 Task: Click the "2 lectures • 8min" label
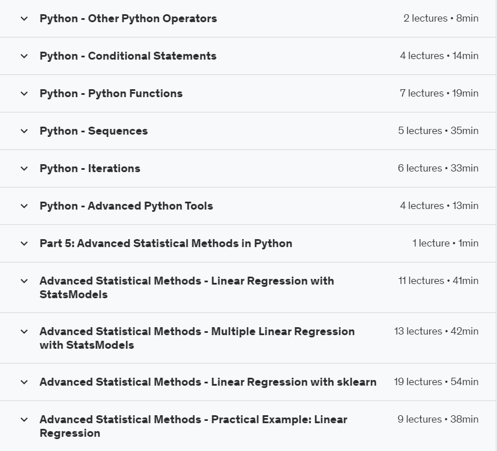441,19
